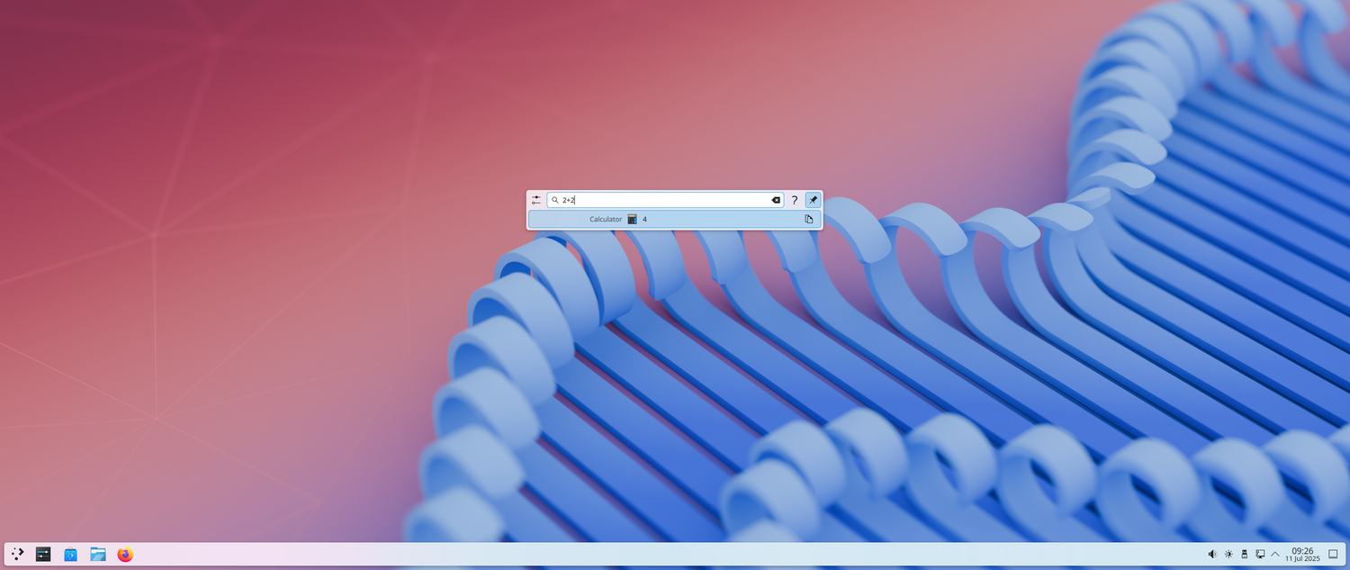Open KRunner configure settings icon
This screenshot has height=570, width=1350.
tap(536, 200)
